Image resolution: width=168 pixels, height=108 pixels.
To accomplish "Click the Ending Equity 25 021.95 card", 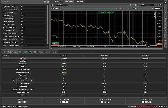I will [146, 101].
